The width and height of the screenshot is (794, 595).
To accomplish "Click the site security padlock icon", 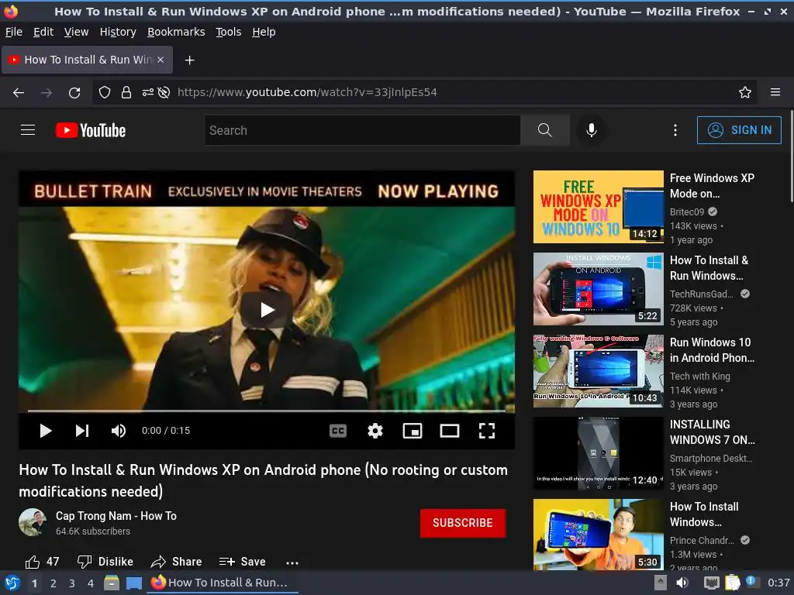I will [x=126, y=93].
